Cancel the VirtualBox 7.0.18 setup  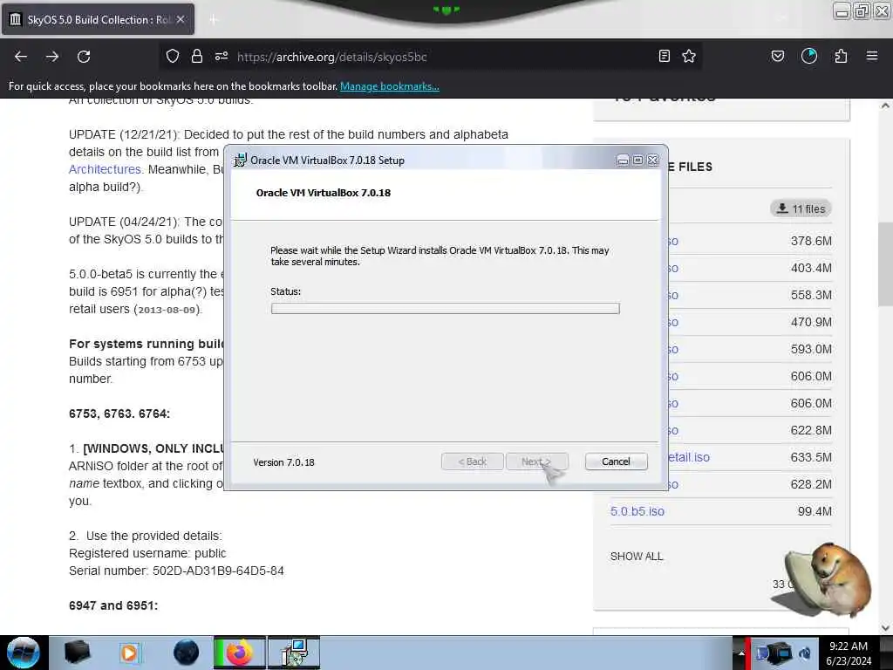coord(617,461)
